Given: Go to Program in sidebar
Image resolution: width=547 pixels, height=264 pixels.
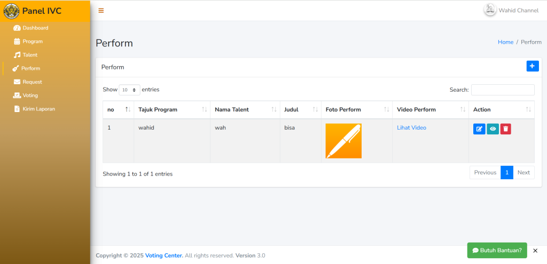Looking at the screenshot, I should [x=32, y=41].
